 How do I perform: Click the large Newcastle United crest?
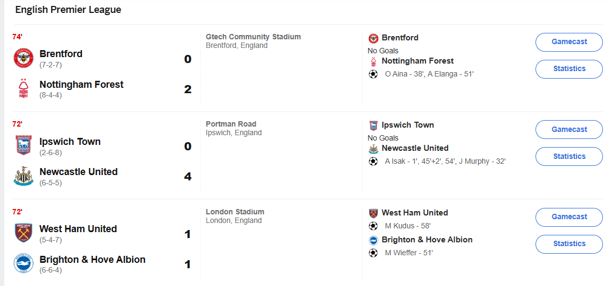point(23,176)
